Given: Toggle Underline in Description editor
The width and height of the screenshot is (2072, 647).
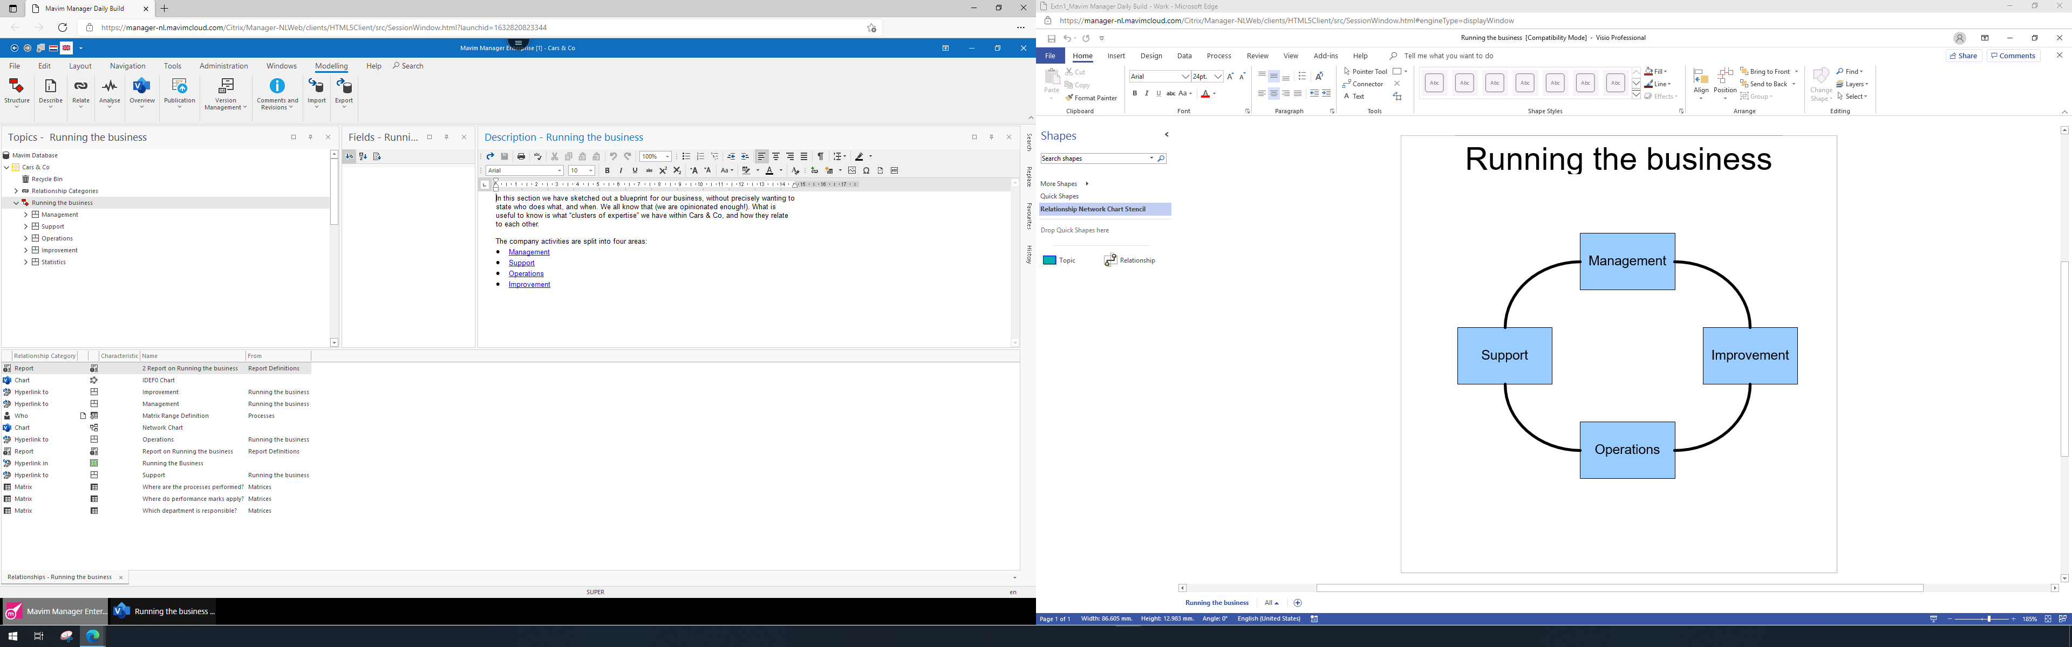Looking at the screenshot, I should pyautogui.click(x=635, y=170).
